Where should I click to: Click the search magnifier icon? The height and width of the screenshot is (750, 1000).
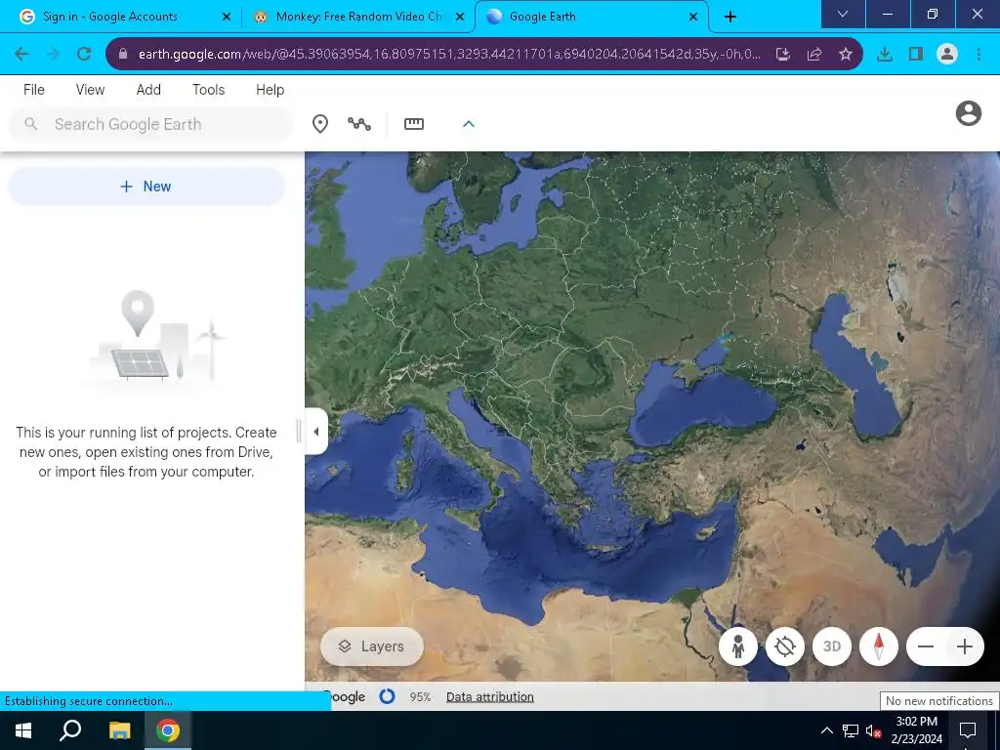coord(30,124)
